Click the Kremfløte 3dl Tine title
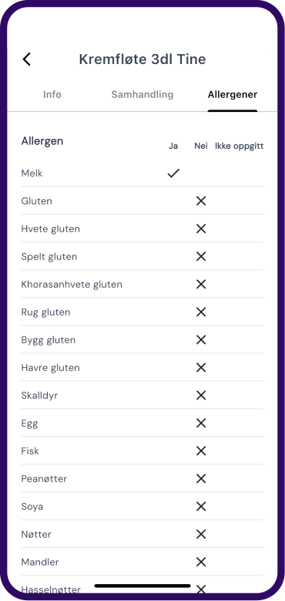Image resolution: width=285 pixels, height=601 pixels. pos(142,59)
